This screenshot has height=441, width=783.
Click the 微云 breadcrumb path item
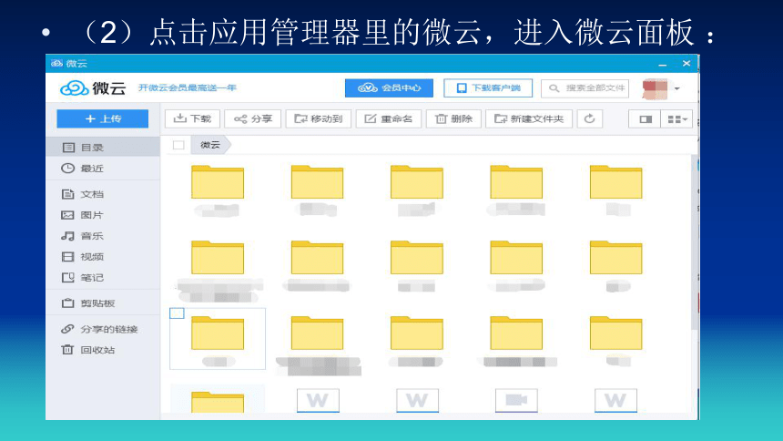click(x=210, y=145)
